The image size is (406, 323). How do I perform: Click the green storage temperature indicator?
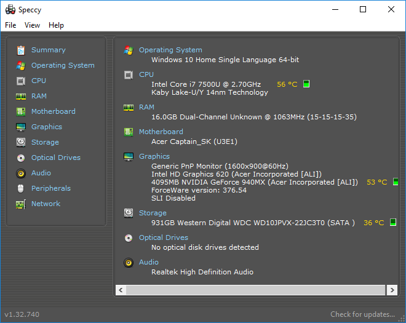[x=393, y=222]
